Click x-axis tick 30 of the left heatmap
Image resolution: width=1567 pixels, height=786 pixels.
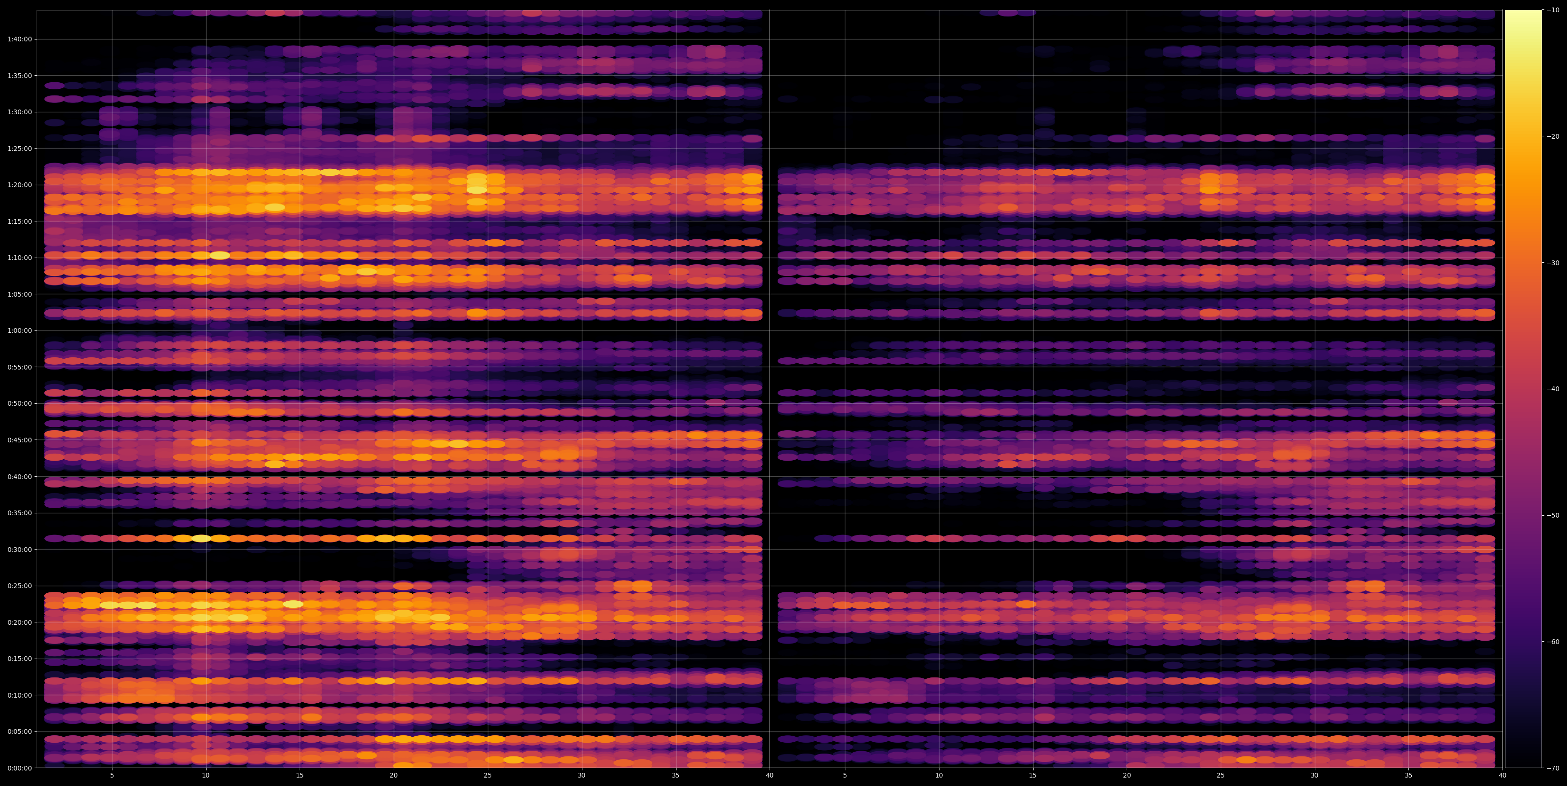pos(581,776)
